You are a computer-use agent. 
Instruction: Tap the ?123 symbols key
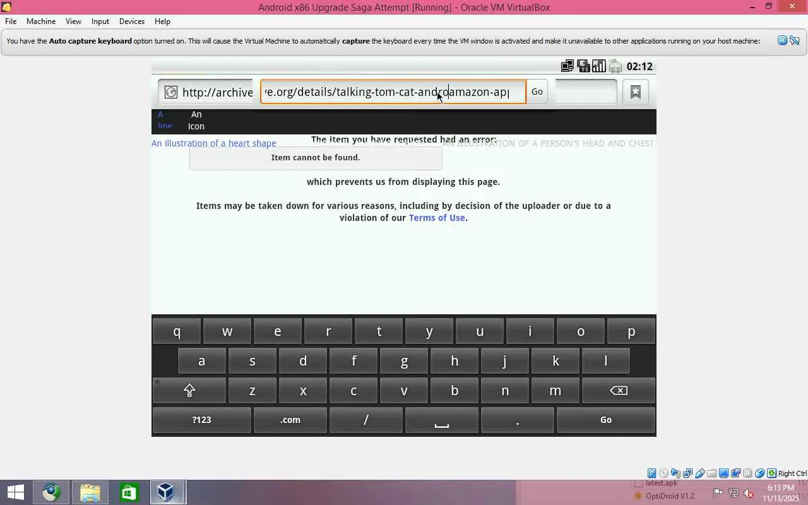tap(202, 420)
